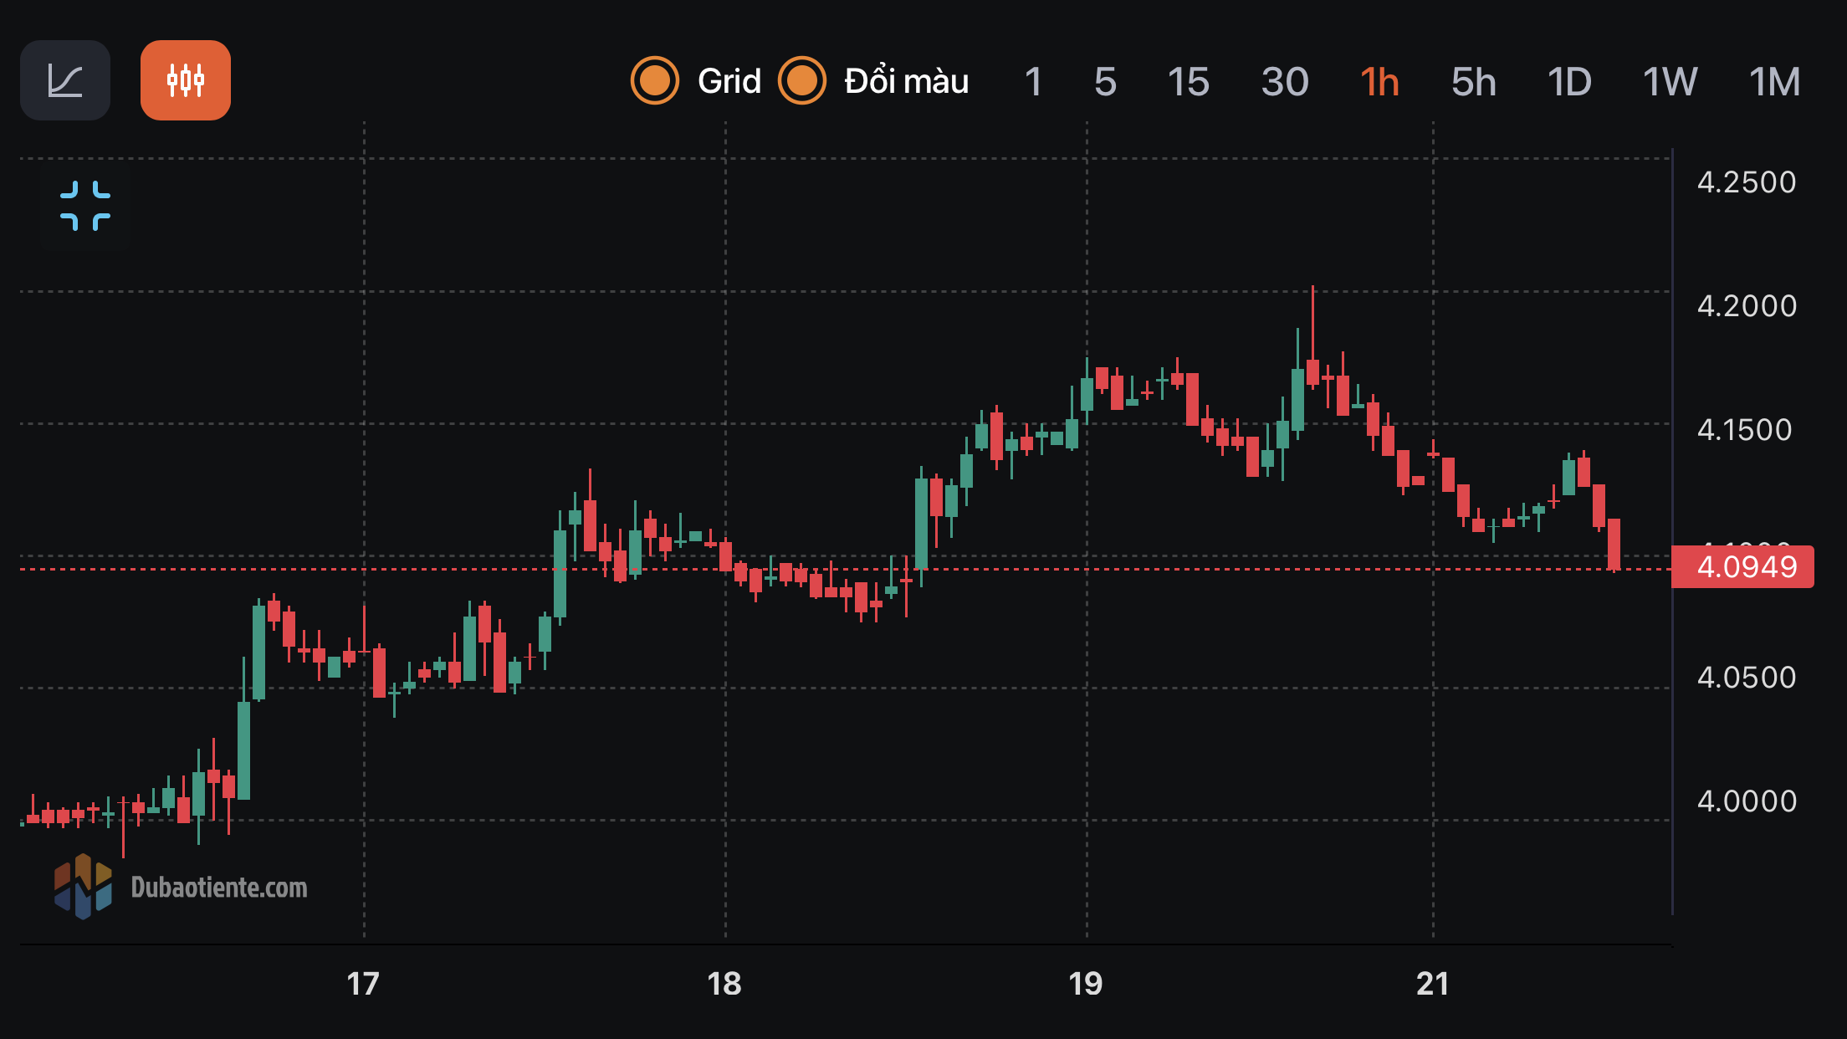The width and height of the screenshot is (1847, 1039).
Task: Toggle the Đổi màu color option
Action: tap(802, 81)
